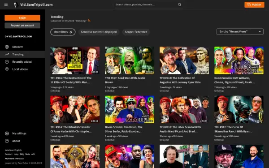Click title 'TFH #912: The Curse Of Skinwalker Ranch'
This screenshot has width=269, height=168.
233,129
